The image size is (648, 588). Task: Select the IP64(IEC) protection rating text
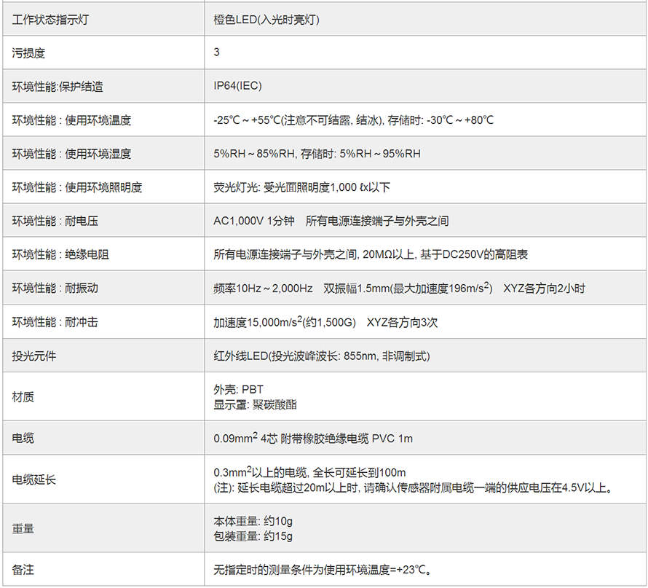tap(237, 86)
